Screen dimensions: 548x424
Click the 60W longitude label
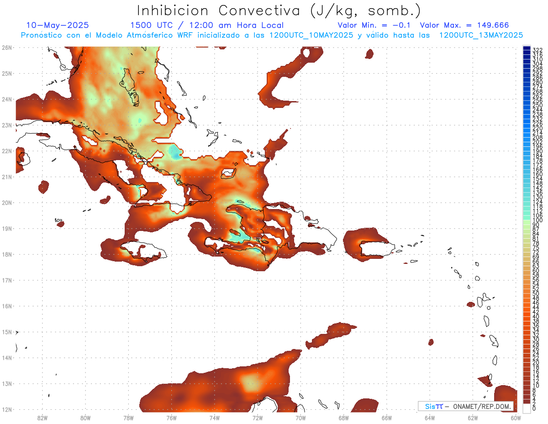point(516,418)
